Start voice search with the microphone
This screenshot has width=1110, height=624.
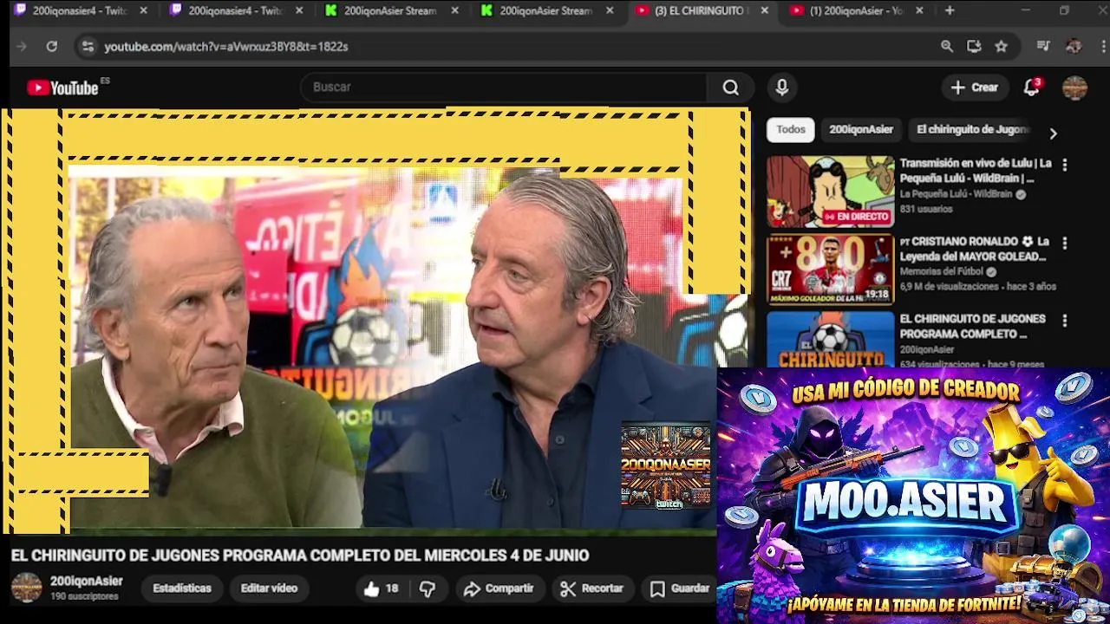782,88
